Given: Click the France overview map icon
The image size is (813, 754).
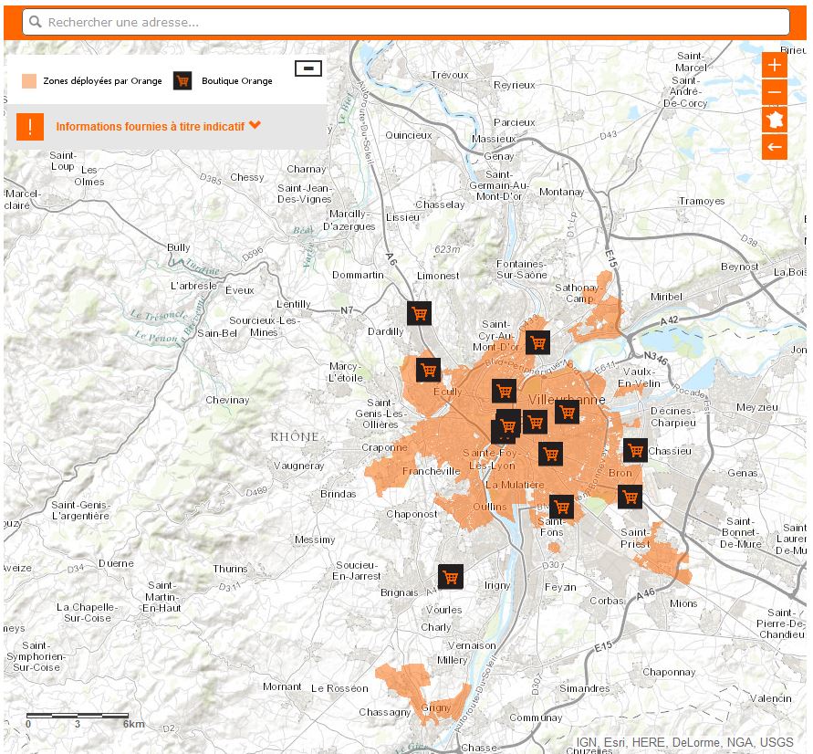Looking at the screenshot, I should tap(774, 120).
